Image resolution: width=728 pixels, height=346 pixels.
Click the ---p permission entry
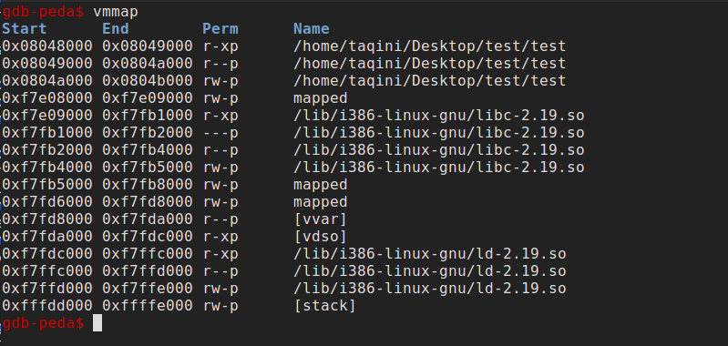220,133
